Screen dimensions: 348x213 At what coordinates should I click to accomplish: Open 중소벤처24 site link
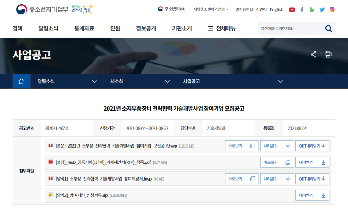171,9
